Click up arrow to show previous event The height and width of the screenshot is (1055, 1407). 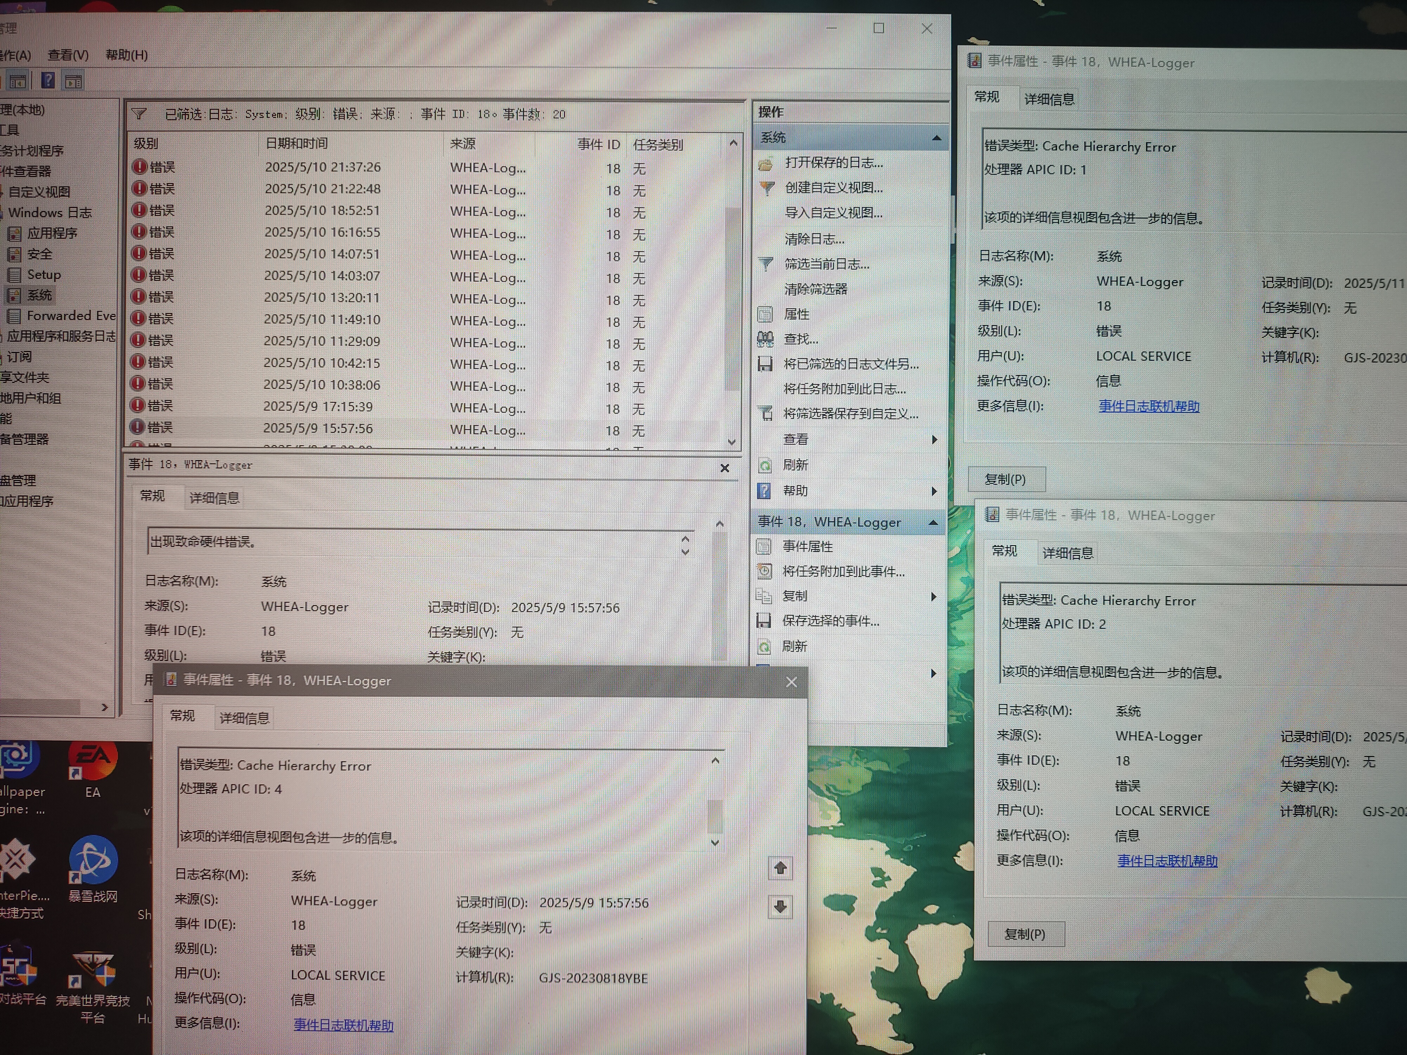coord(781,868)
